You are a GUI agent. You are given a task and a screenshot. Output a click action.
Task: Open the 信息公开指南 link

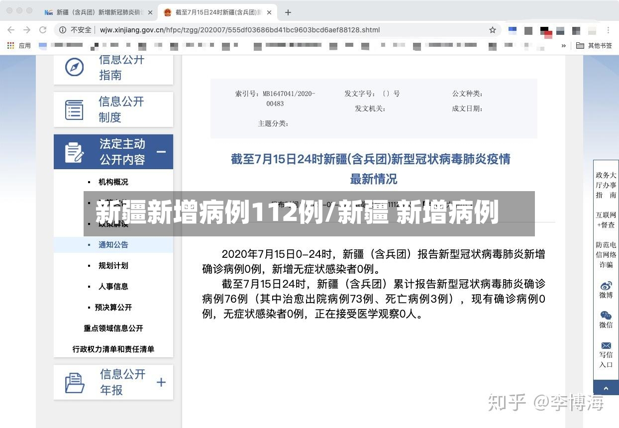(121, 67)
